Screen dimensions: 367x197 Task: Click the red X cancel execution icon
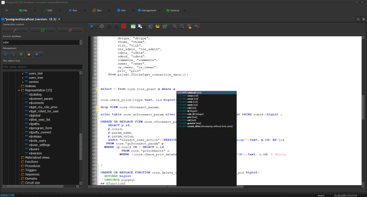pyautogui.click(x=123, y=27)
